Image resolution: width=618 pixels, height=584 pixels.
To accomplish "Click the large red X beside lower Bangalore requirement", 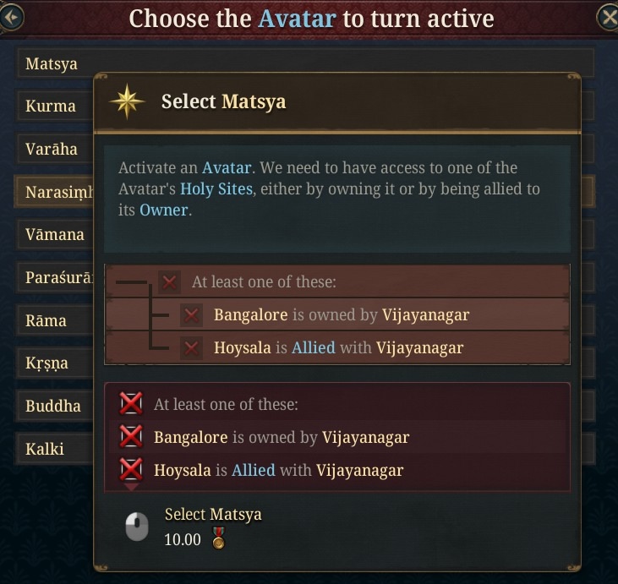I will tap(131, 437).
